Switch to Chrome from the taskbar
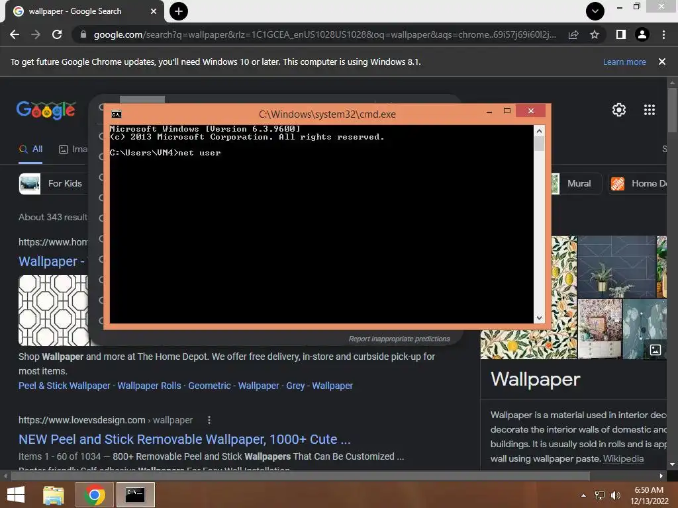 (94, 495)
